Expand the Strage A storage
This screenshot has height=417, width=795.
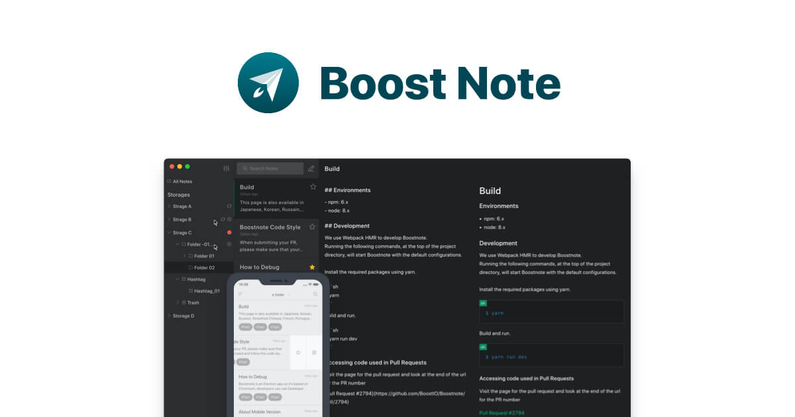pos(168,207)
